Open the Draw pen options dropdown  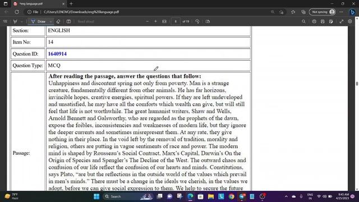click(x=50, y=21)
